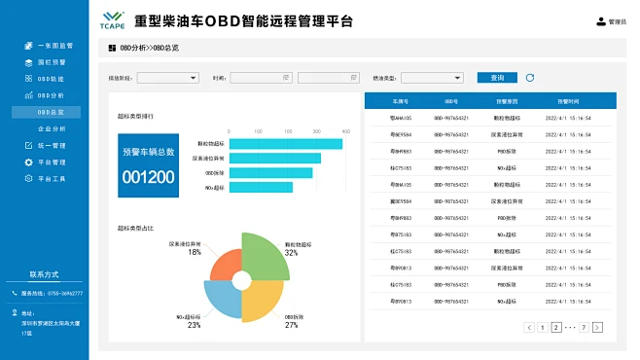Expand the 燃油类型 dropdown
Screen dimensions: 640x360
(x=432, y=78)
